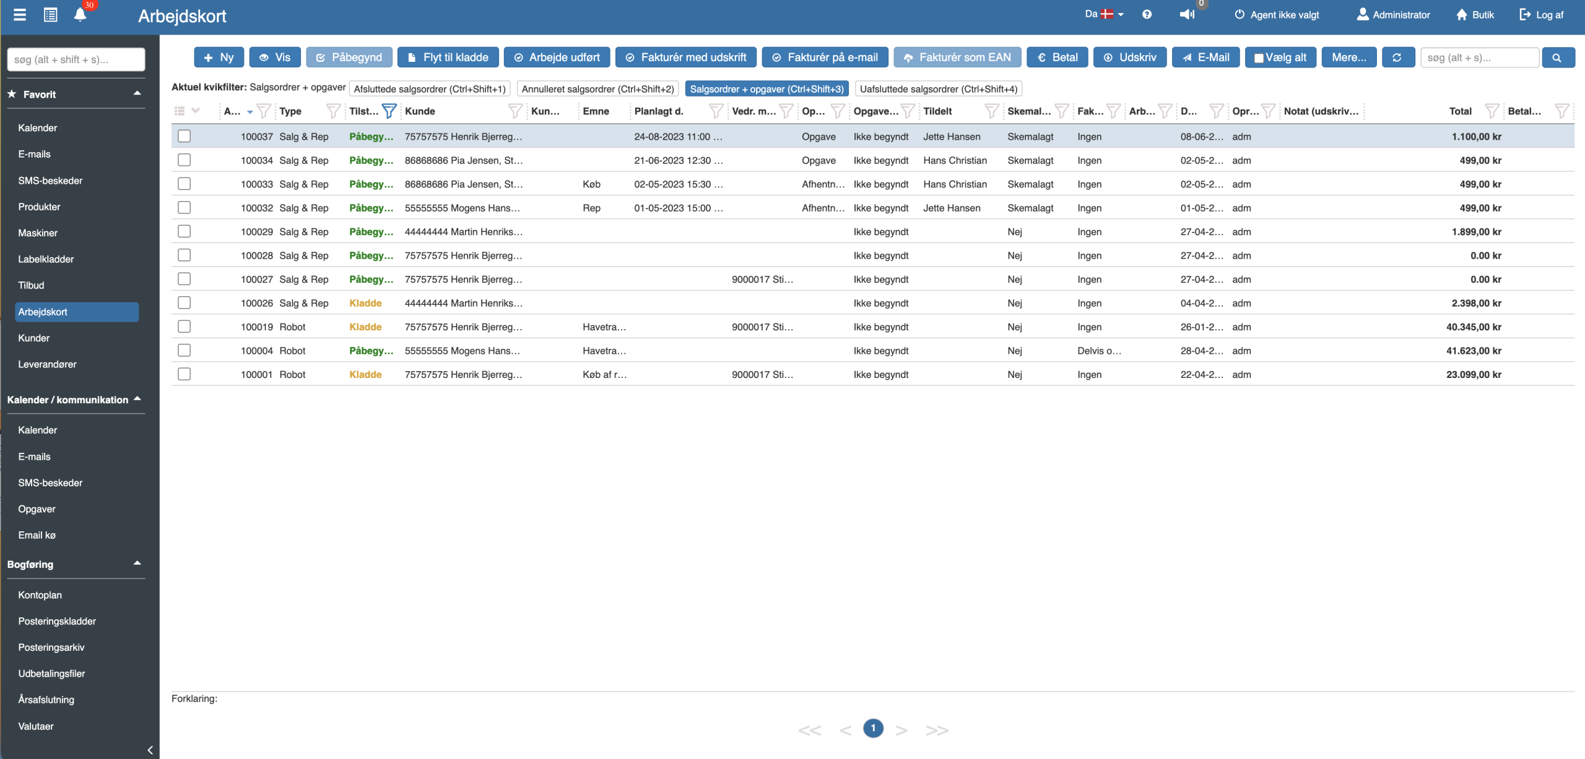Screen dimensions: 1585x759
Task: Tick checkbox for order 100029
Action: 184,231
